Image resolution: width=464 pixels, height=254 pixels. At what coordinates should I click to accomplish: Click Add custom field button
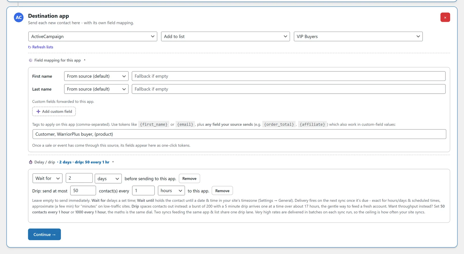click(x=54, y=111)
